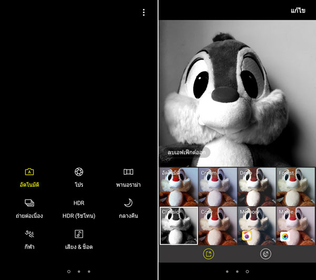This screenshot has height=280, width=316.
Task: Select the เสียง & ช็อต sound shot icon
Action: coord(79,234)
